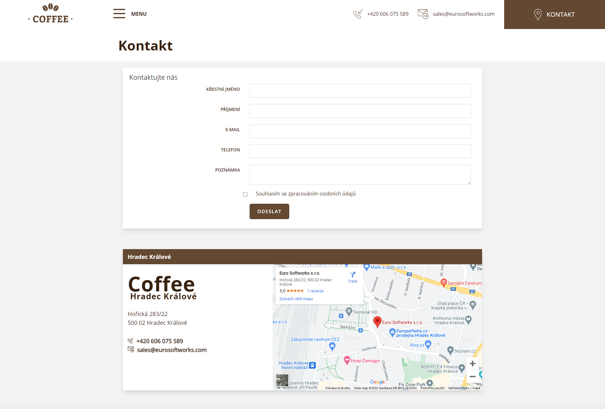Open 'Zobrazit větší mapu' link
Image resolution: width=605 pixels, height=409 pixels.
click(x=296, y=299)
